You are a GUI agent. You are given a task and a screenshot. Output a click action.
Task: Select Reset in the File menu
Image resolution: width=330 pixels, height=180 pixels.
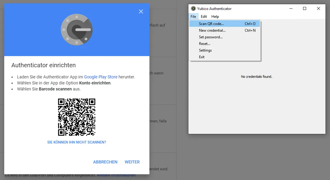click(224, 44)
